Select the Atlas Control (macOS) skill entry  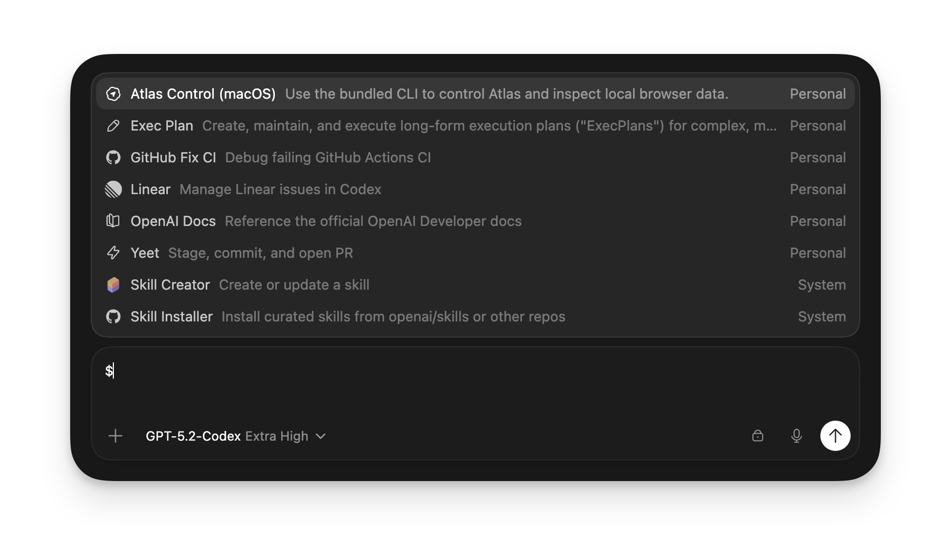pyautogui.click(x=378, y=93)
